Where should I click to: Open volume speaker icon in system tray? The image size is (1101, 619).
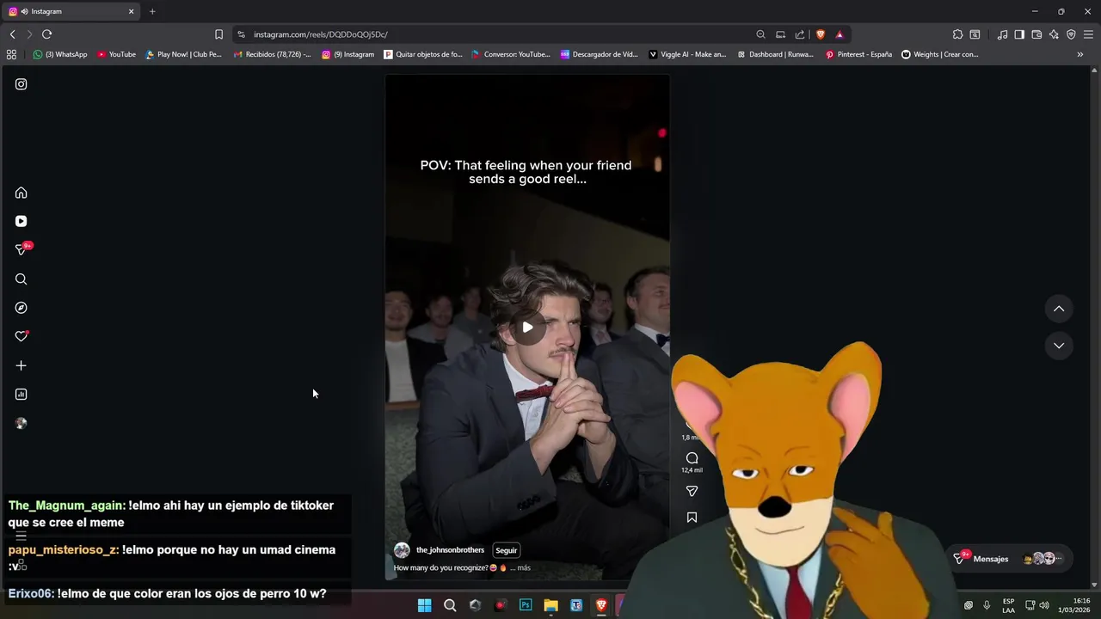coord(1044,605)
